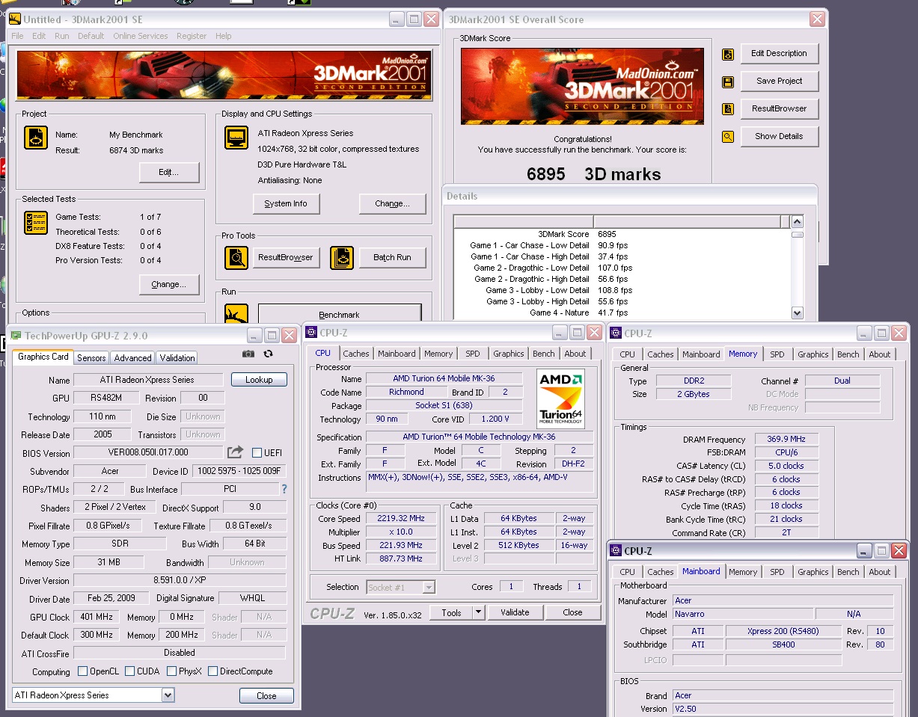Click the DRAM Frequency value 369.9 MHz
Image resolution: width=918 pixels, height=717 pixels.
tap(786, 440)
